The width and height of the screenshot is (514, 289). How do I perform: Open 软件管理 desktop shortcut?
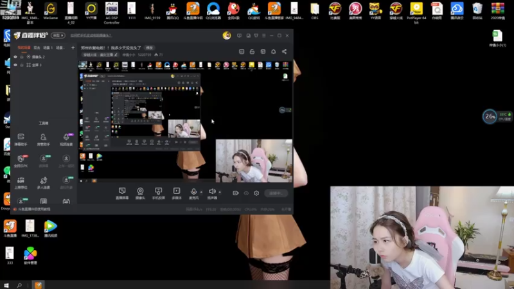(x=30, y=256)
